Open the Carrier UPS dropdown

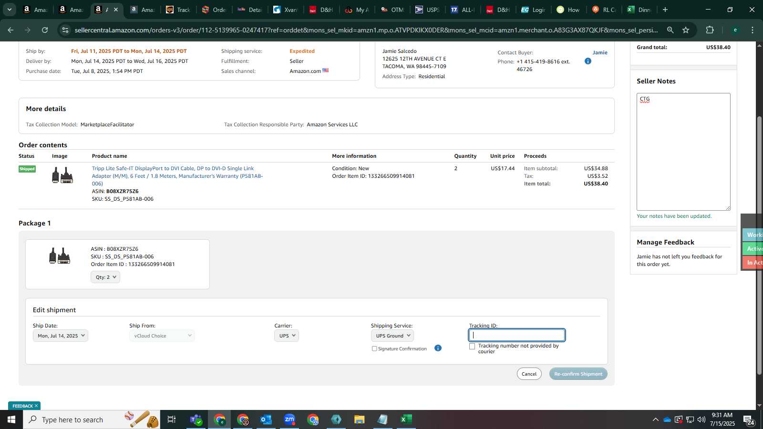tap(287, 336)
